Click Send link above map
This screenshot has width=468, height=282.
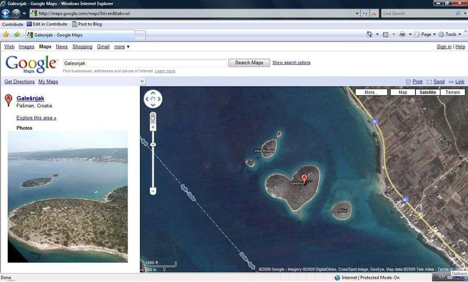tap(439, 81)
